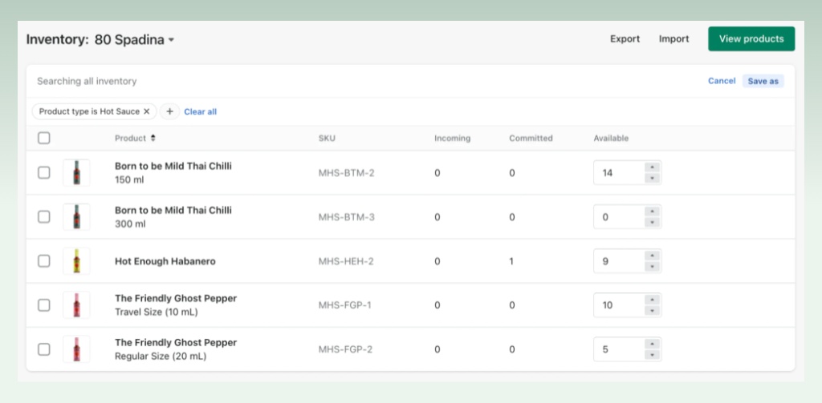Select all inventory rows with the header checkbox

44,138
